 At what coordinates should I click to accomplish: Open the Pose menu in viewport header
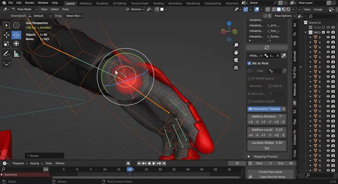66,9
